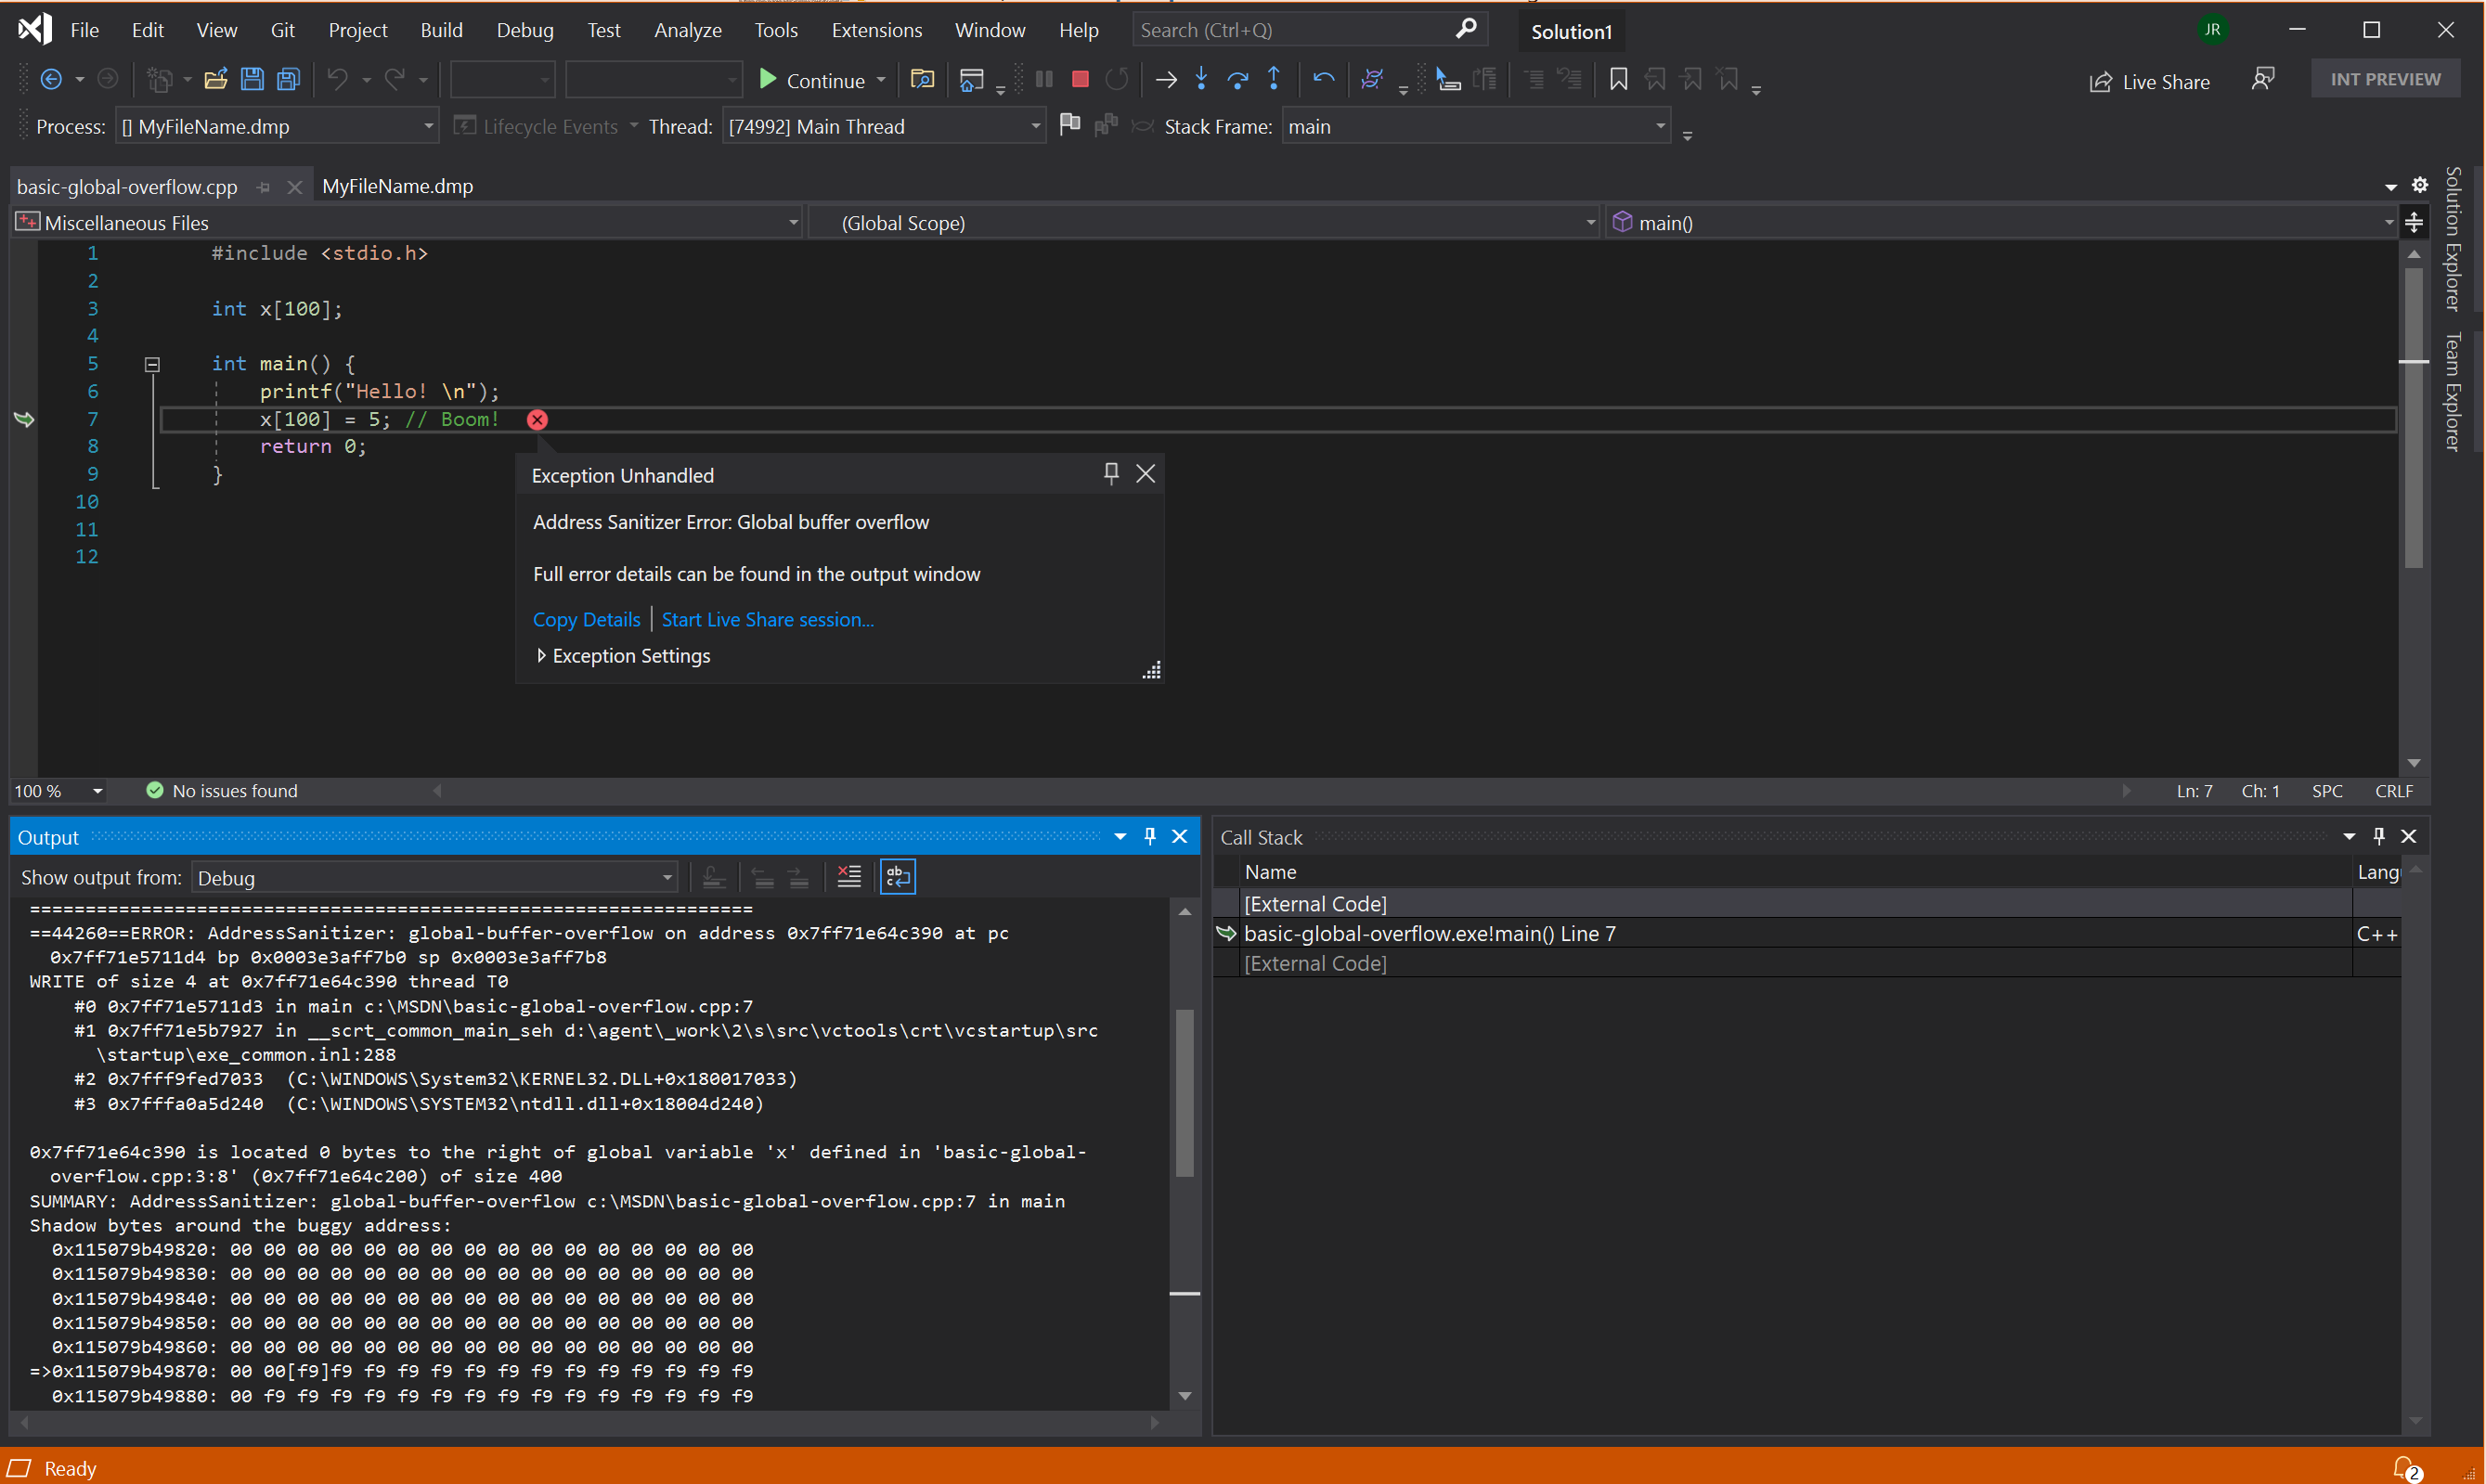This screenshot has width=2486, height=1484.
Task: Switch to basic-global-overflow.cpp tab
Action: [131, 184]
